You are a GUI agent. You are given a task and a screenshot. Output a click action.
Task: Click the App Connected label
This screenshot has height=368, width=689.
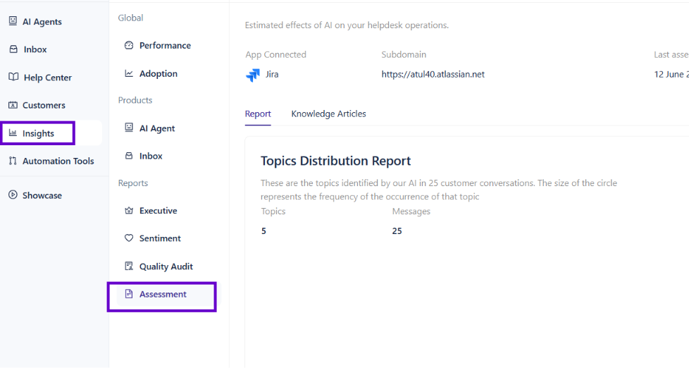tap(276, 54)
